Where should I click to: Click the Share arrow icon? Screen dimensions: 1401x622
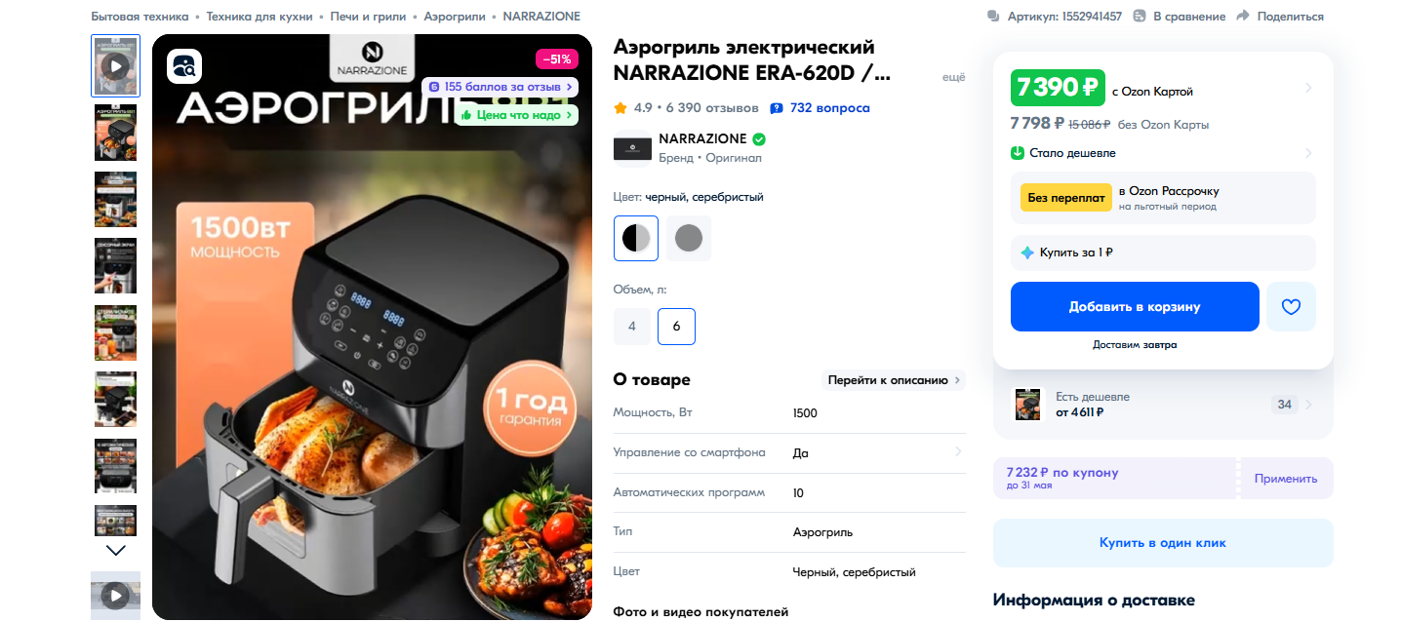(x=1243, y=17)
